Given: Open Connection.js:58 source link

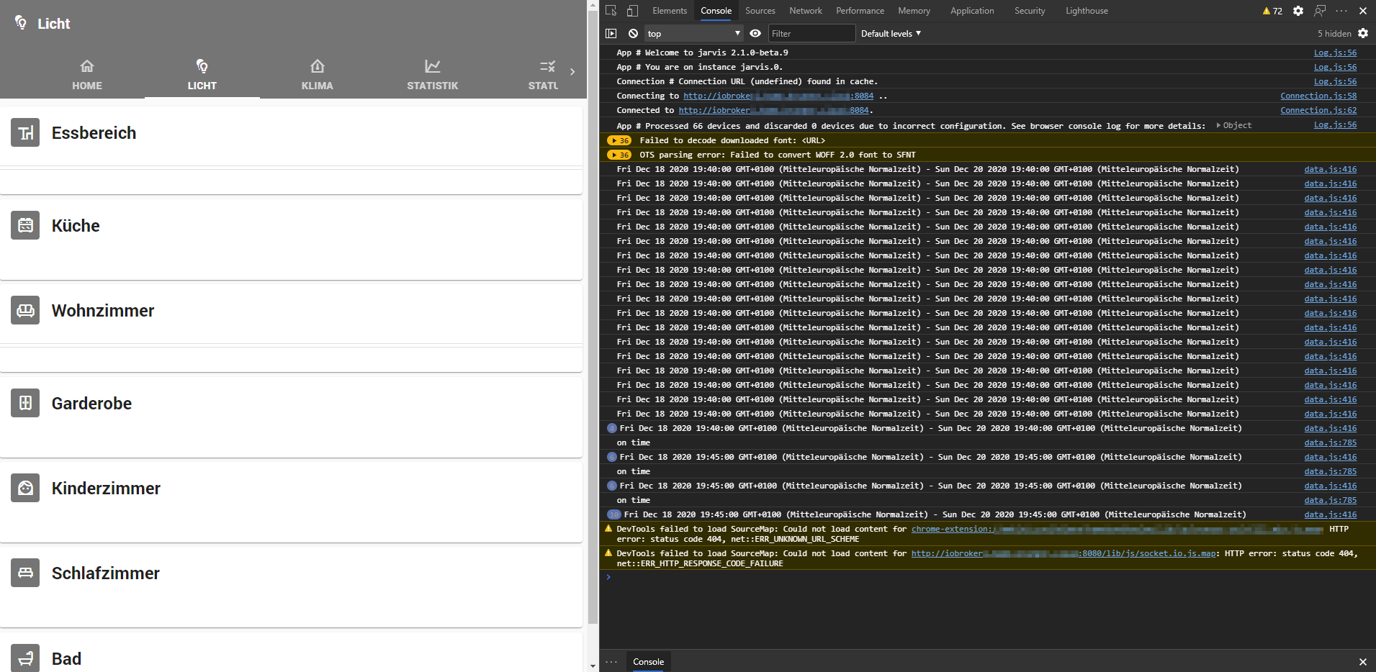Looking at the screenshot, I should pos(1318,96).
